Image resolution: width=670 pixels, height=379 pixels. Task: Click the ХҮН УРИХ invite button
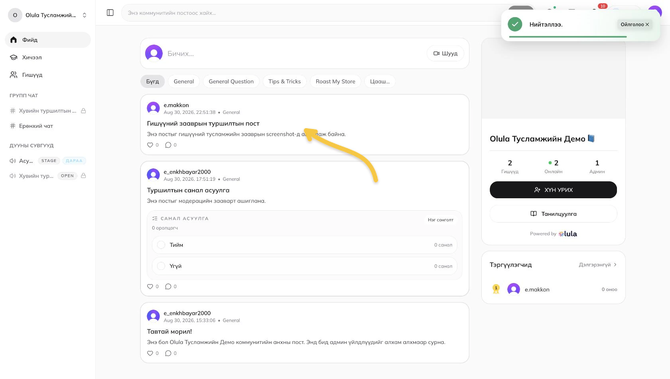[553, 190]
